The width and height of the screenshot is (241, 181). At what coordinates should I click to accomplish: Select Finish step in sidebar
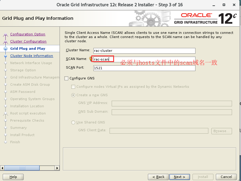tap(15, 142)
